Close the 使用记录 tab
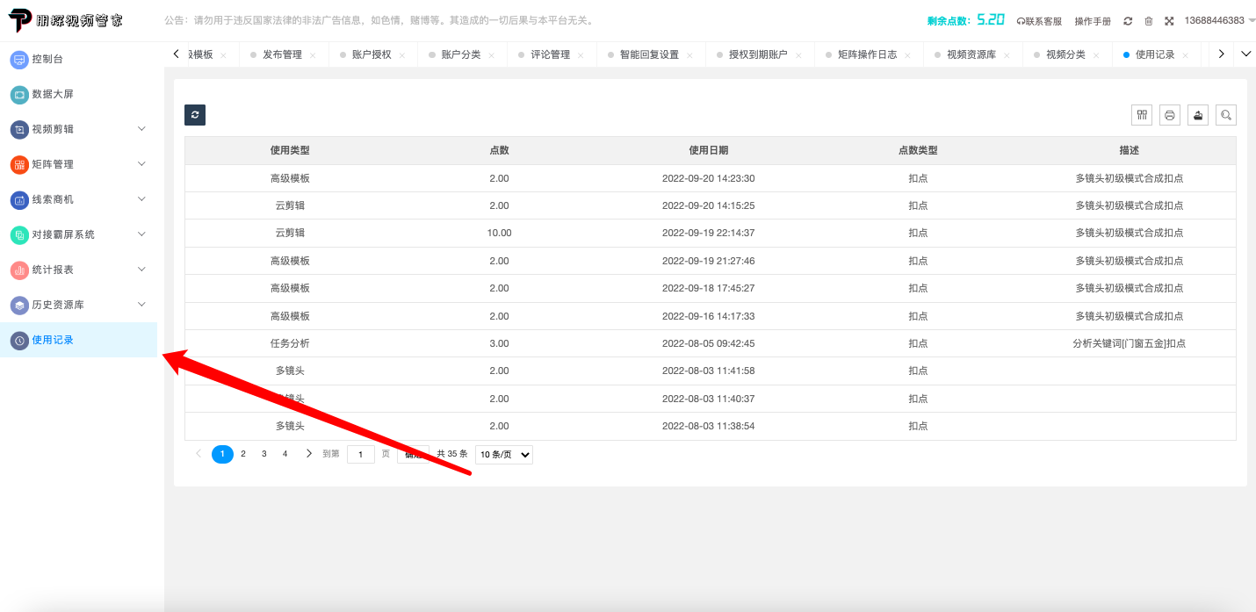The width and height of the screenshot is (1256, 612). tap(1185, 55)
